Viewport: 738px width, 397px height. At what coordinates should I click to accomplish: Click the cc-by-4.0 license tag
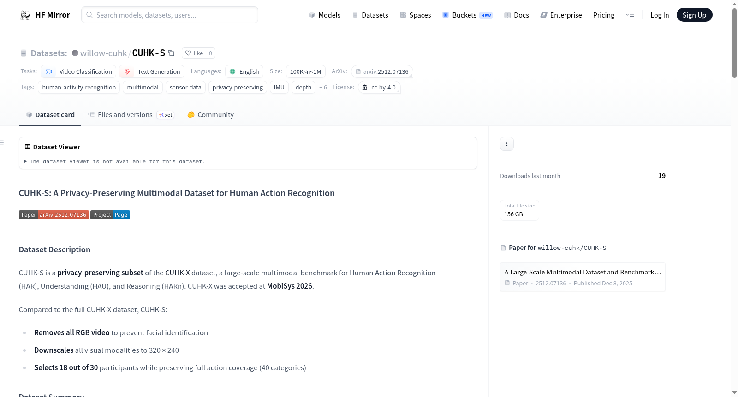(379, 87)
